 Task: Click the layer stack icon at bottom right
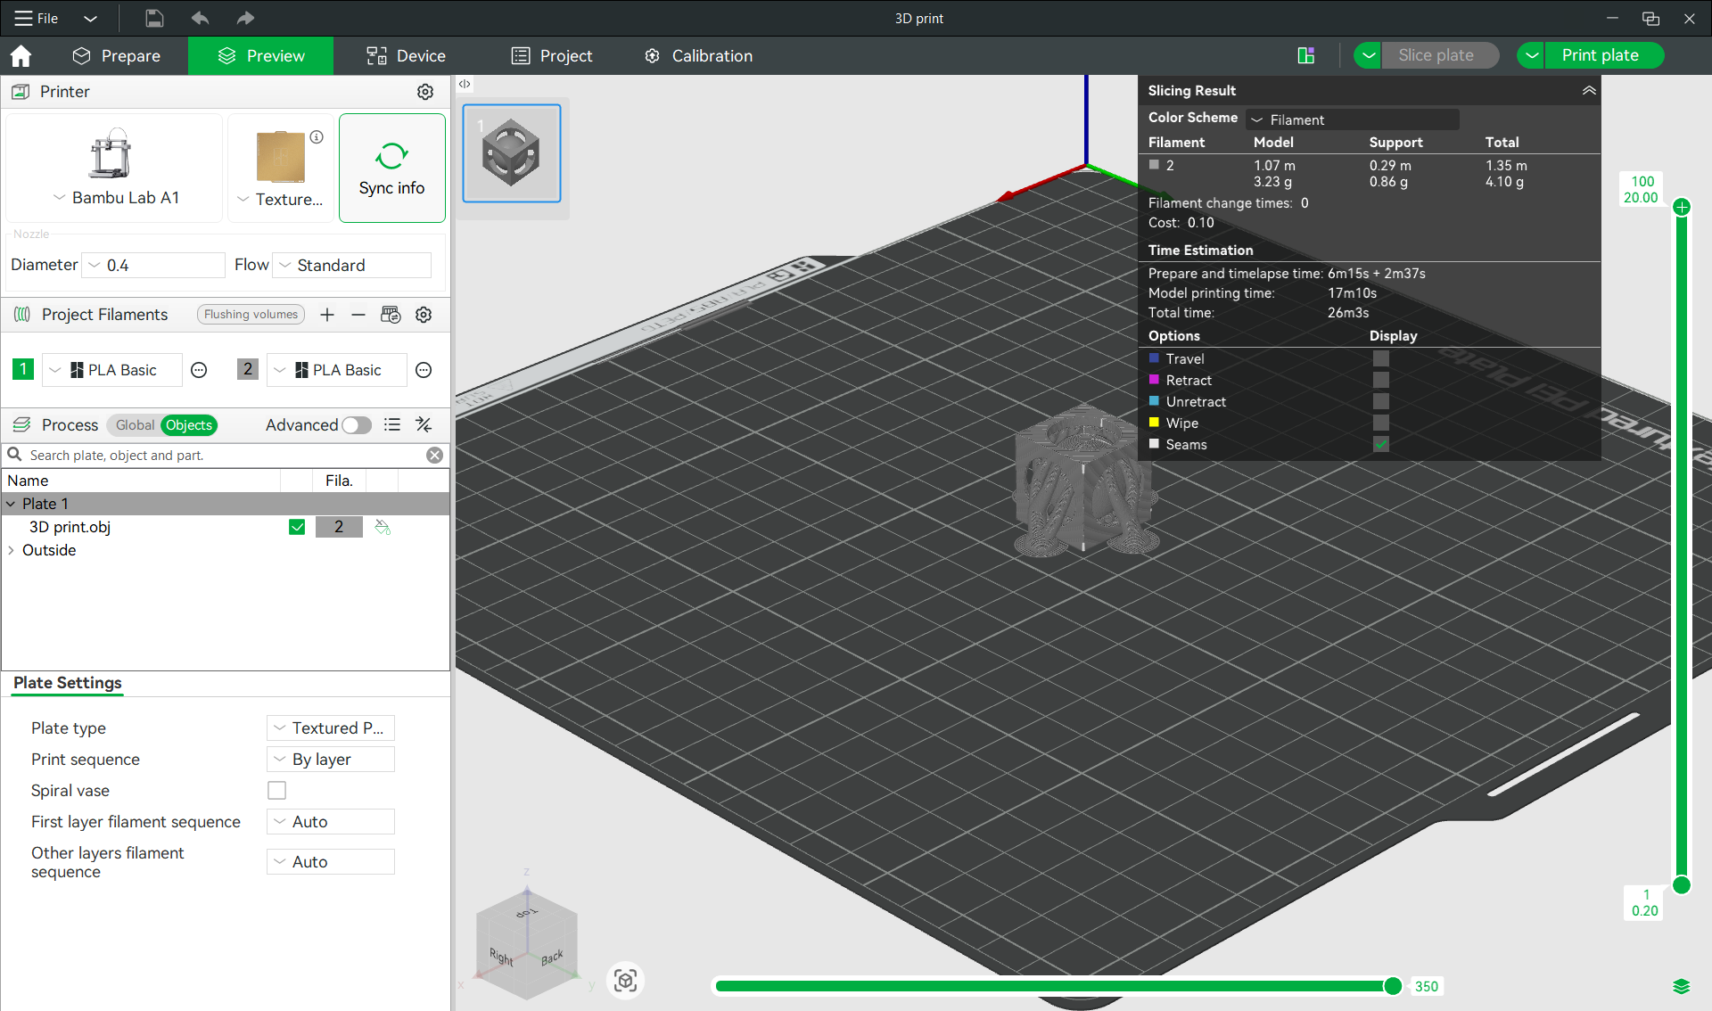[x=1681, y=986]
